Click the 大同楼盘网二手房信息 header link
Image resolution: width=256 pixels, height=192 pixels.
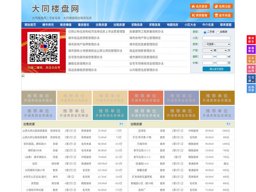(46, 18)
